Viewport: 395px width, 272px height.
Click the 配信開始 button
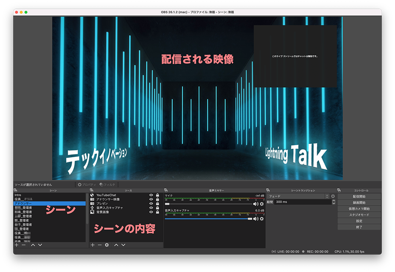(x=359, y=196)
